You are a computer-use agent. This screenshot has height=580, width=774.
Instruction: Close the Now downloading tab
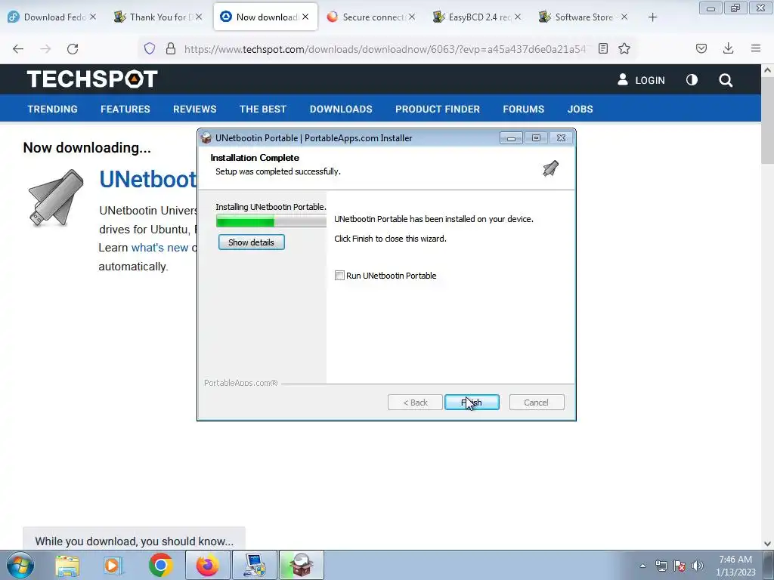tap(305, 17)
